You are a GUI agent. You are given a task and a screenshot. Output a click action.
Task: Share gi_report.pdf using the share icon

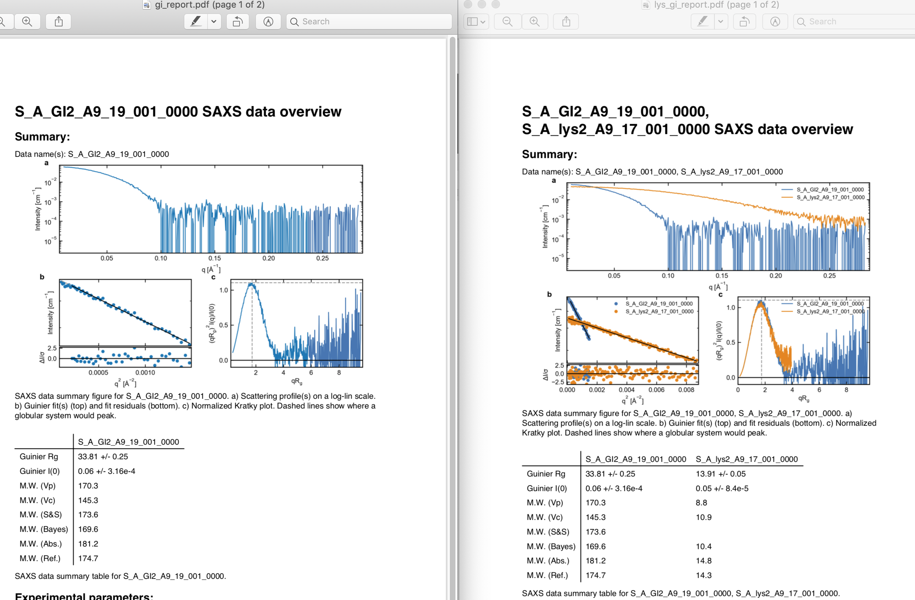click(58, 22)
